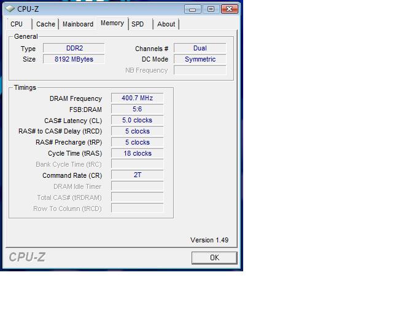The height and width of the screenshot is (315, 393).
Task: Click the CAS# Latency value 5.0 clocks
Action: coord(138,120)
